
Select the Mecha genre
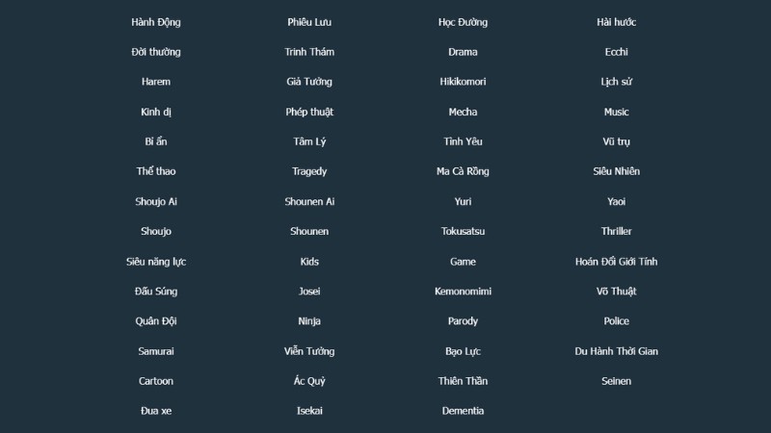(463, 112)
